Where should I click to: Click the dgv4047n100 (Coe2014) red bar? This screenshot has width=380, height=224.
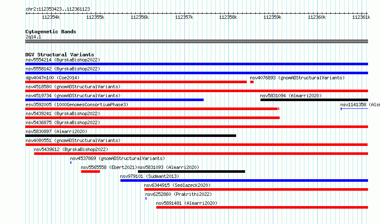click(x=136, y=82)
